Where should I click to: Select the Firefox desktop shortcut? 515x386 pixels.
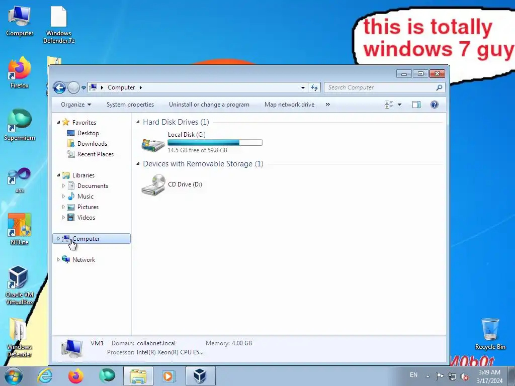click(x=20, y=72)
